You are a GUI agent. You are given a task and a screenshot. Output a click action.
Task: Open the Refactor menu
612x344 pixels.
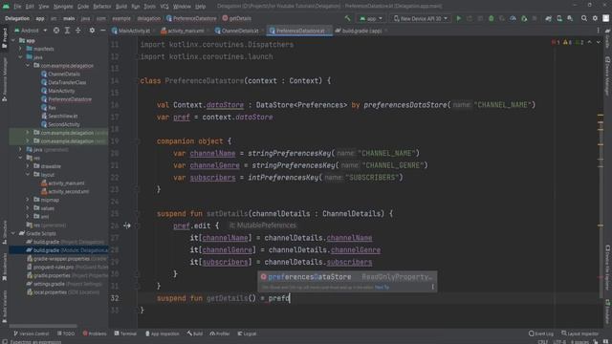point(102,7)
